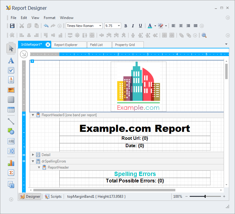
Task: Set text alignment to justify
Action: (x=196, y=26)
